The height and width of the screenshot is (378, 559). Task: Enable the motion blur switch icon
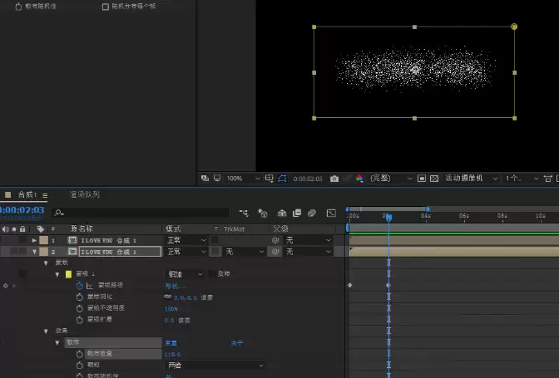click(312, 213)
